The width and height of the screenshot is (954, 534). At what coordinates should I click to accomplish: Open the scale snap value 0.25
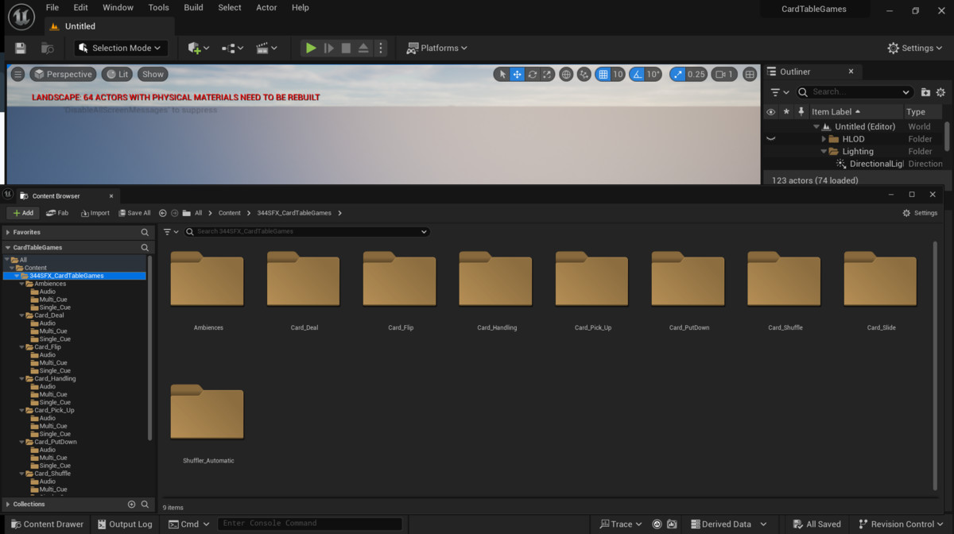pyautogui.click(x=696, y=74)
